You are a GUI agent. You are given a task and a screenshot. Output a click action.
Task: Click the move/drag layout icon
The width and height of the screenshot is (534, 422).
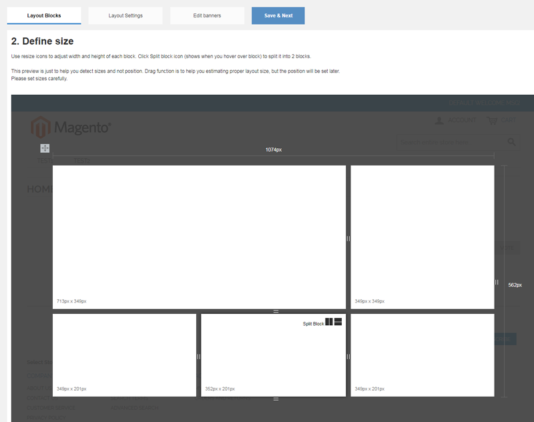pos(45,148)
